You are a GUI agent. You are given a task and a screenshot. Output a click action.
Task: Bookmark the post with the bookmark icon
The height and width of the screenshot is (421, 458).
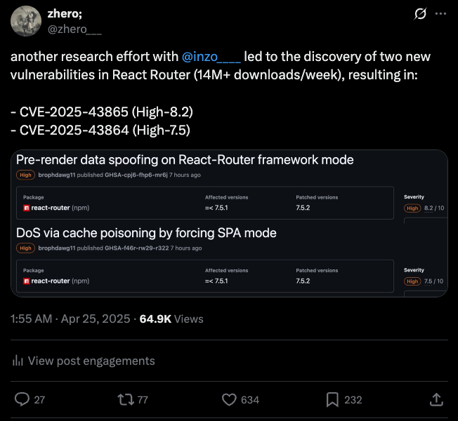point(332,399)
